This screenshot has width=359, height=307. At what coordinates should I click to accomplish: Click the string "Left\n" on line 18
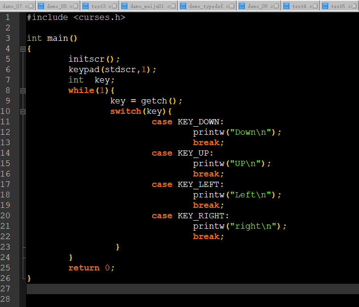tap(251, 195)
